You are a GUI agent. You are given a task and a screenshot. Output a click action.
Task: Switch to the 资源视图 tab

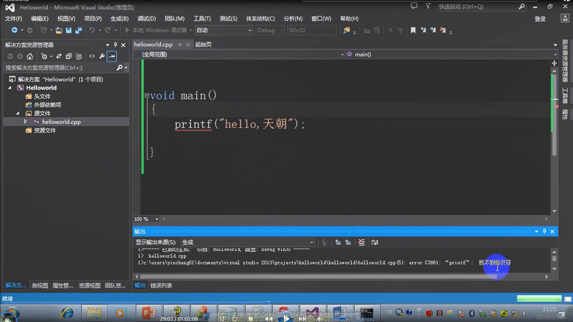click(89, 285)
